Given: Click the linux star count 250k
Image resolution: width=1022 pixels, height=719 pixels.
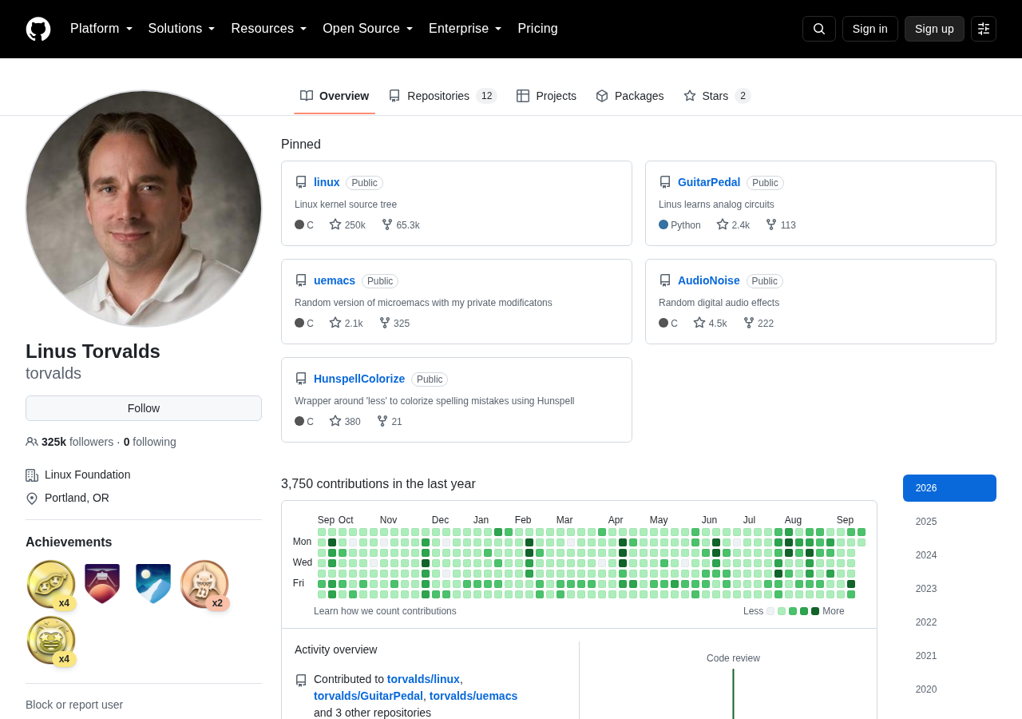Looking at the screenshot, I should pos(347,225).
